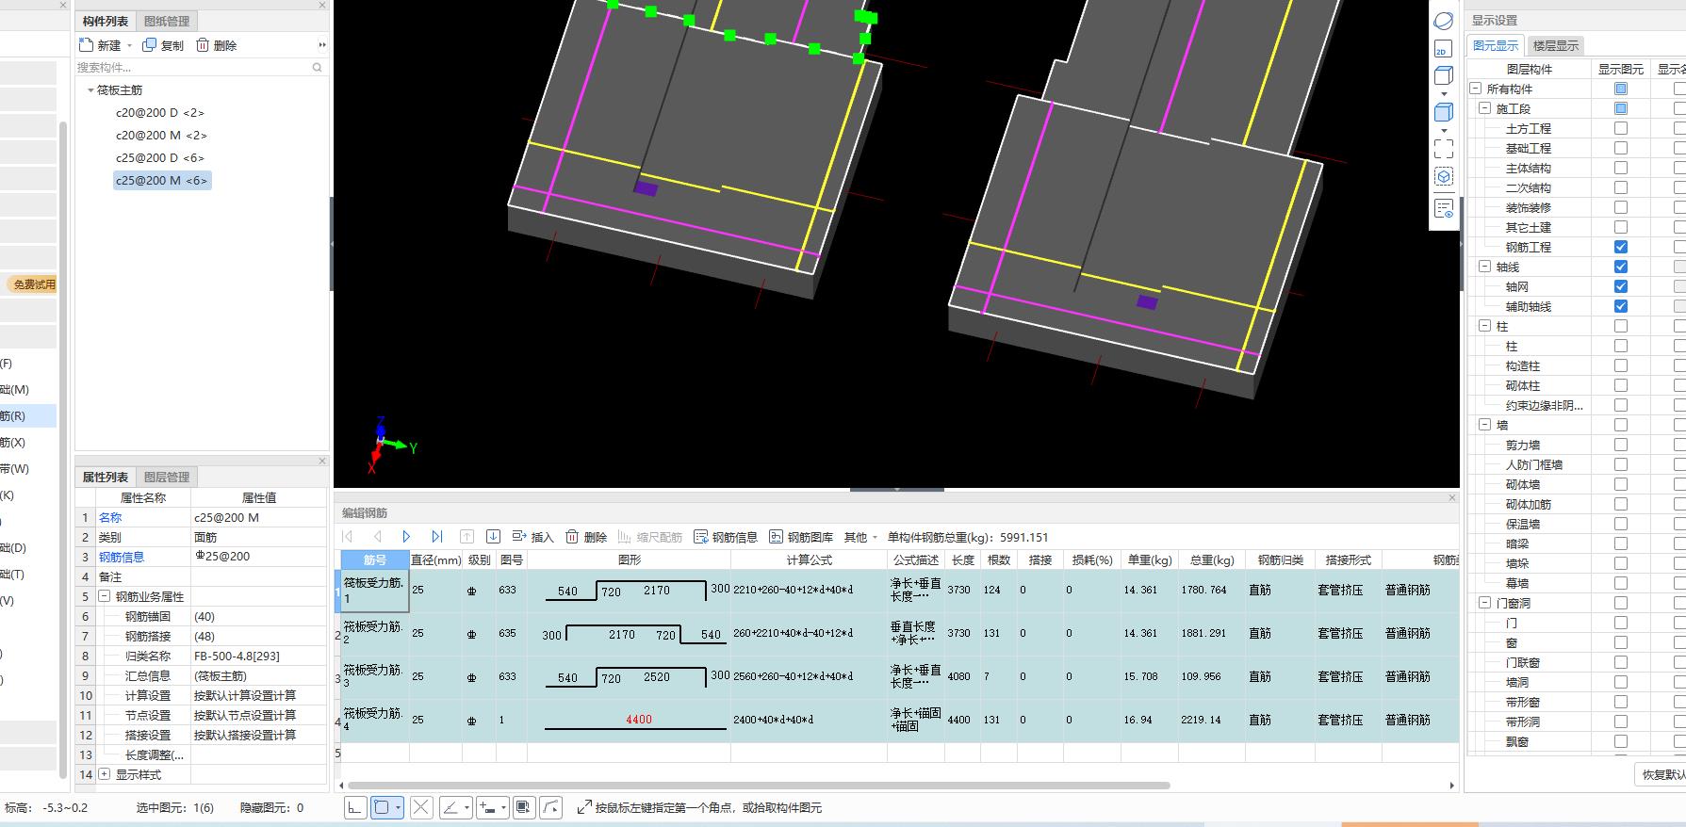The height and width of the screenshot is (827, 1686).
Task: Click the batch select icon in bottom toolbar
Action: point(524,807)
